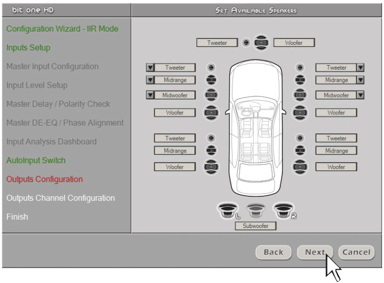This screenshot has width=384, height=283.
Task: Select rear right tweeter speaker icon
Action: (300, 138)
